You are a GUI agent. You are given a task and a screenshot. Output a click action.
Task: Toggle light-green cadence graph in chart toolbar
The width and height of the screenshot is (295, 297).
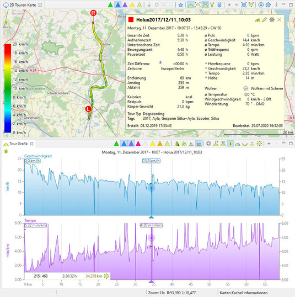click(167, 144)
